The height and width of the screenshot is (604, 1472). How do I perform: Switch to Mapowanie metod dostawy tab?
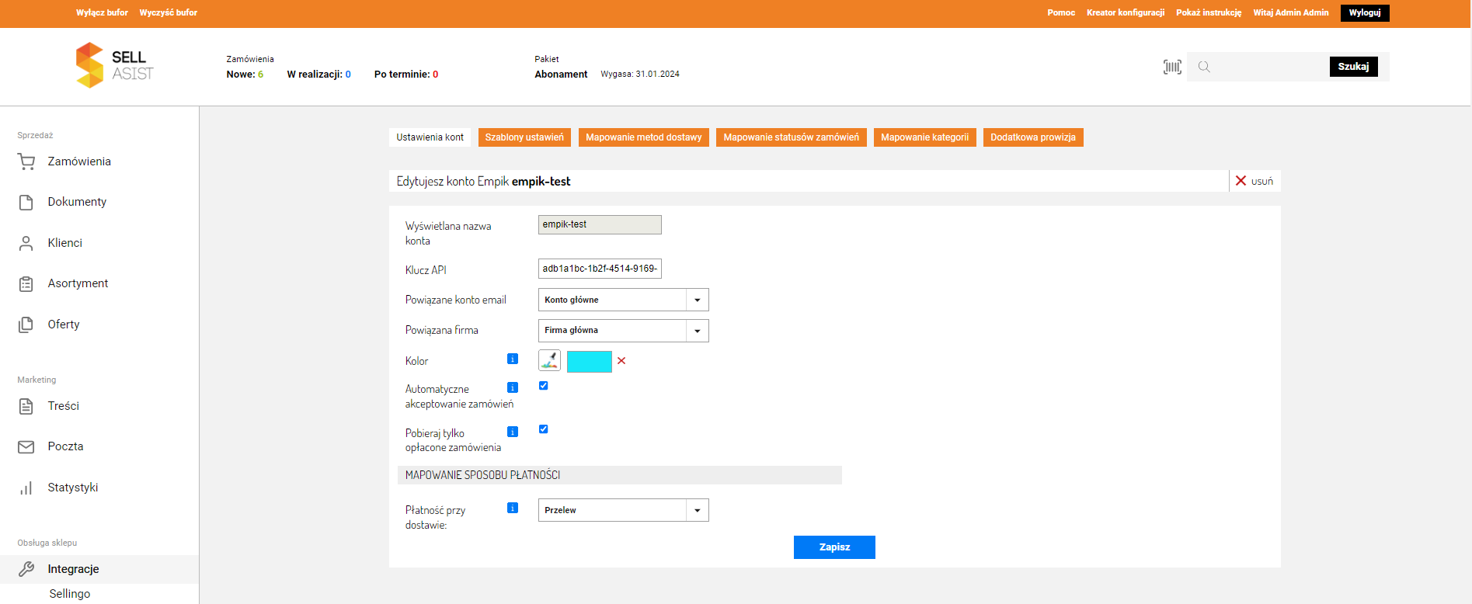tap(643, 137)
